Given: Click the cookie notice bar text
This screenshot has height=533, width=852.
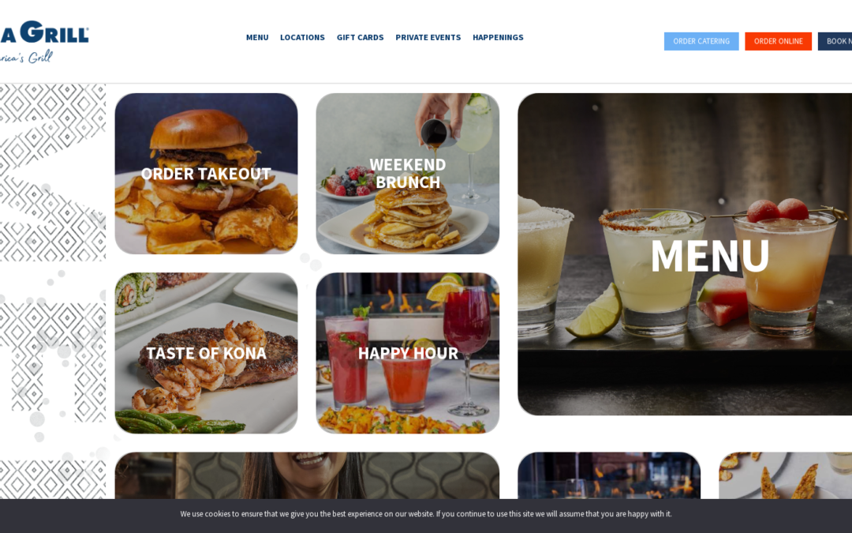Looking at the screenshot, I should (426, 514).
